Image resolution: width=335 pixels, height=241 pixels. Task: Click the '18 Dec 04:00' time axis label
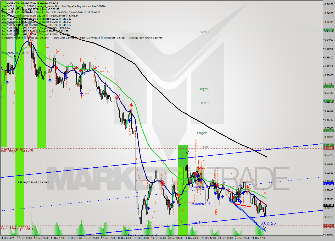tap(125, 238)
